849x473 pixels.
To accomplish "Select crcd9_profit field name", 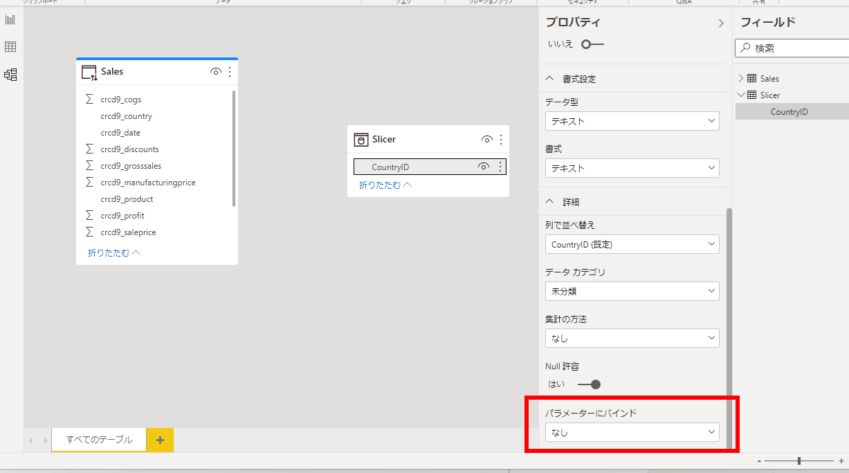I will tap(122, 215).
